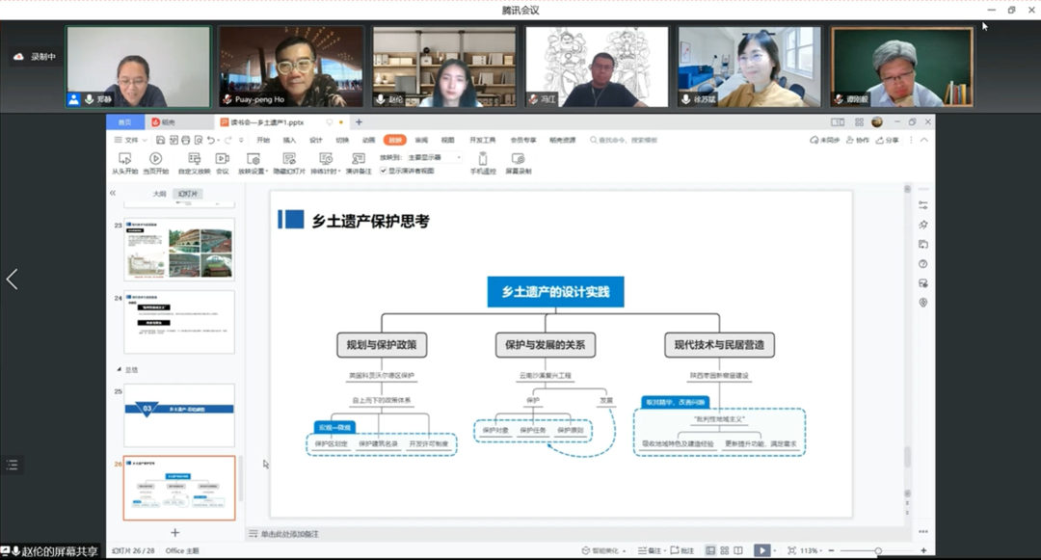Open 协作 collaboration
The width and height of the screenshot is (1041, 560).
857,140
